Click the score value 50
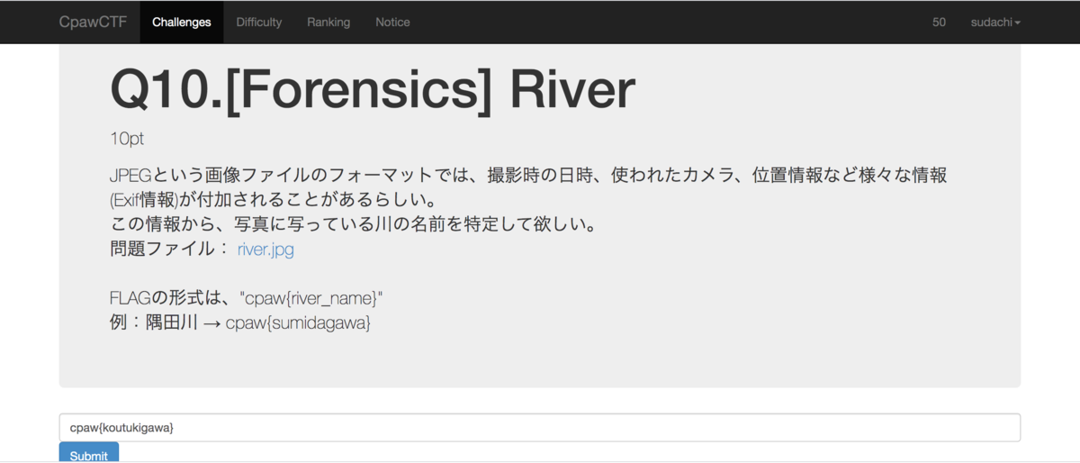The height and width of the screenshot is (463, 1080). click(x=939, y=22)
